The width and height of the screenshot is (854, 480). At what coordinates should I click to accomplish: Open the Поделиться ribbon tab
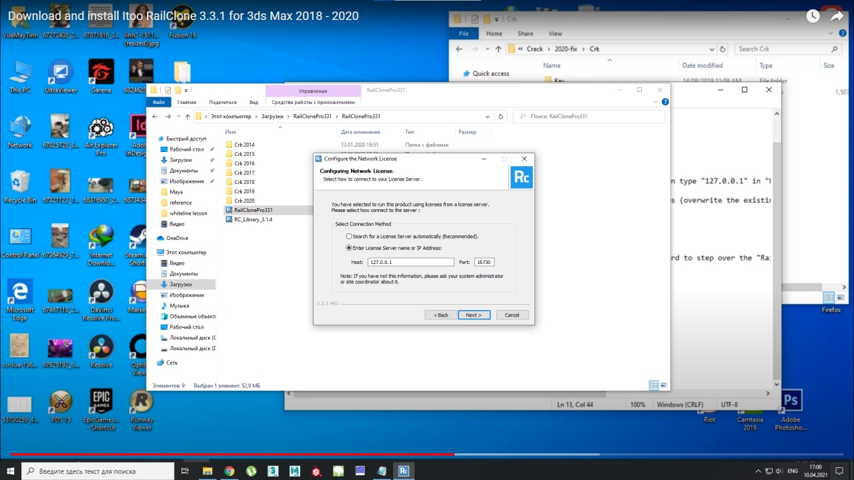click(223, 102)
